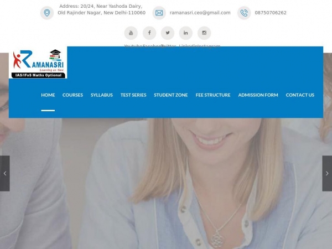Click the ramanasri.ceo@gmail.com email address

tap(200, 13)
